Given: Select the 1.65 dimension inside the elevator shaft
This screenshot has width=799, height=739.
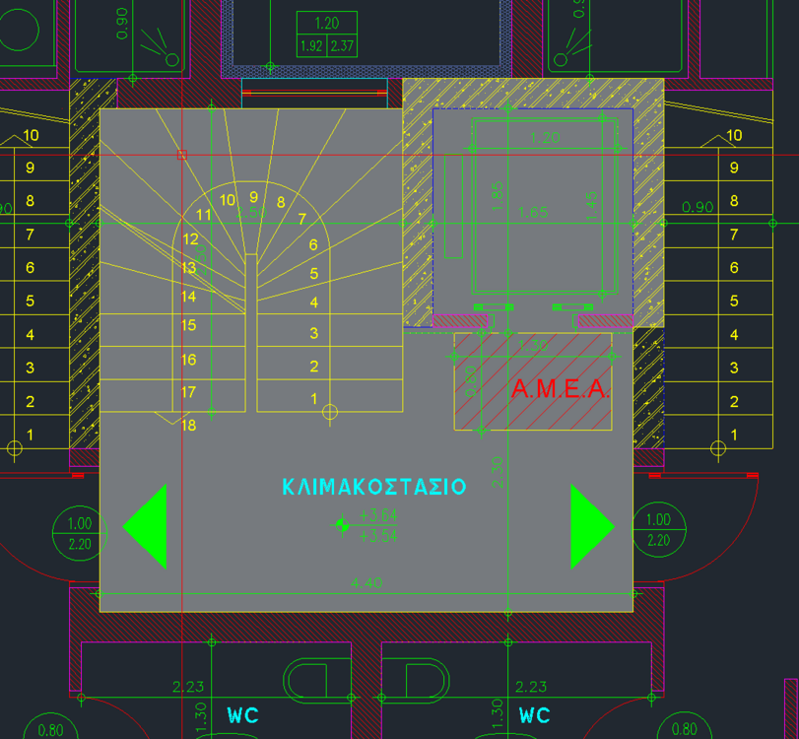Looking at the screenshot, I should (x=532, y=212).
